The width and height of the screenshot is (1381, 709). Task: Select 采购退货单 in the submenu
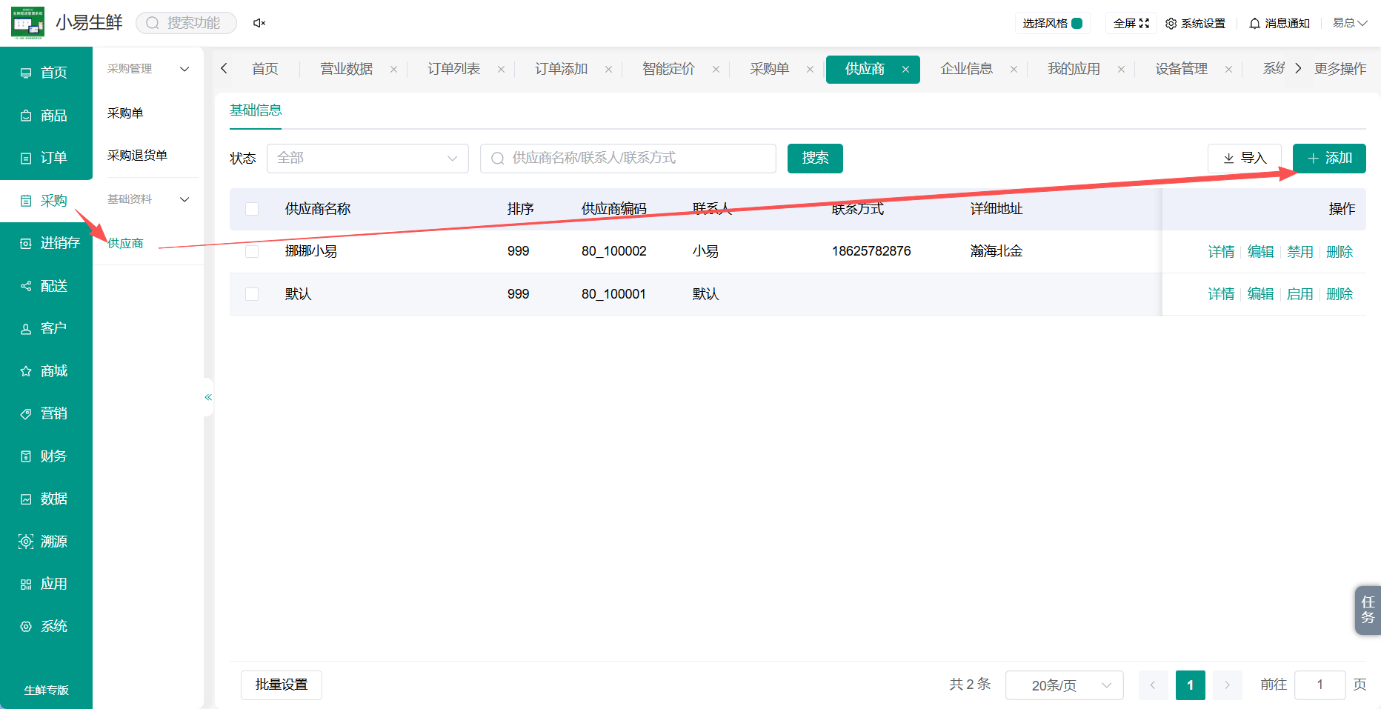click(x=137, y=156)
